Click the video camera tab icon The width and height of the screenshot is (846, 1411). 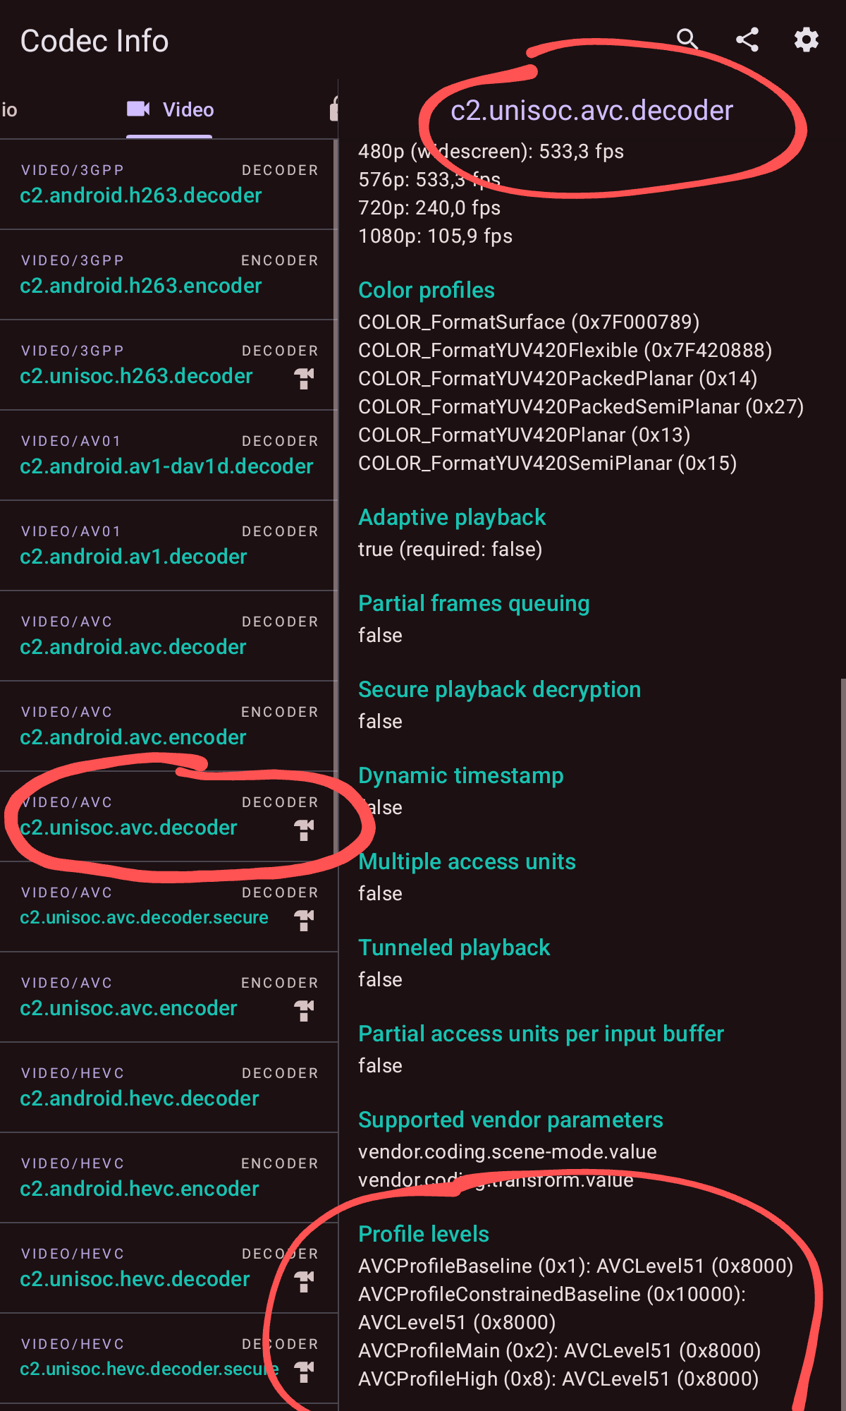[138, 109]
